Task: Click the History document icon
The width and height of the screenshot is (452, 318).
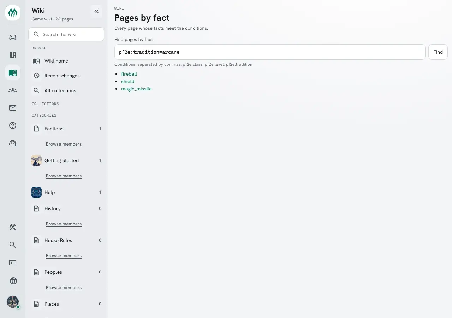Action: point(36,208)
